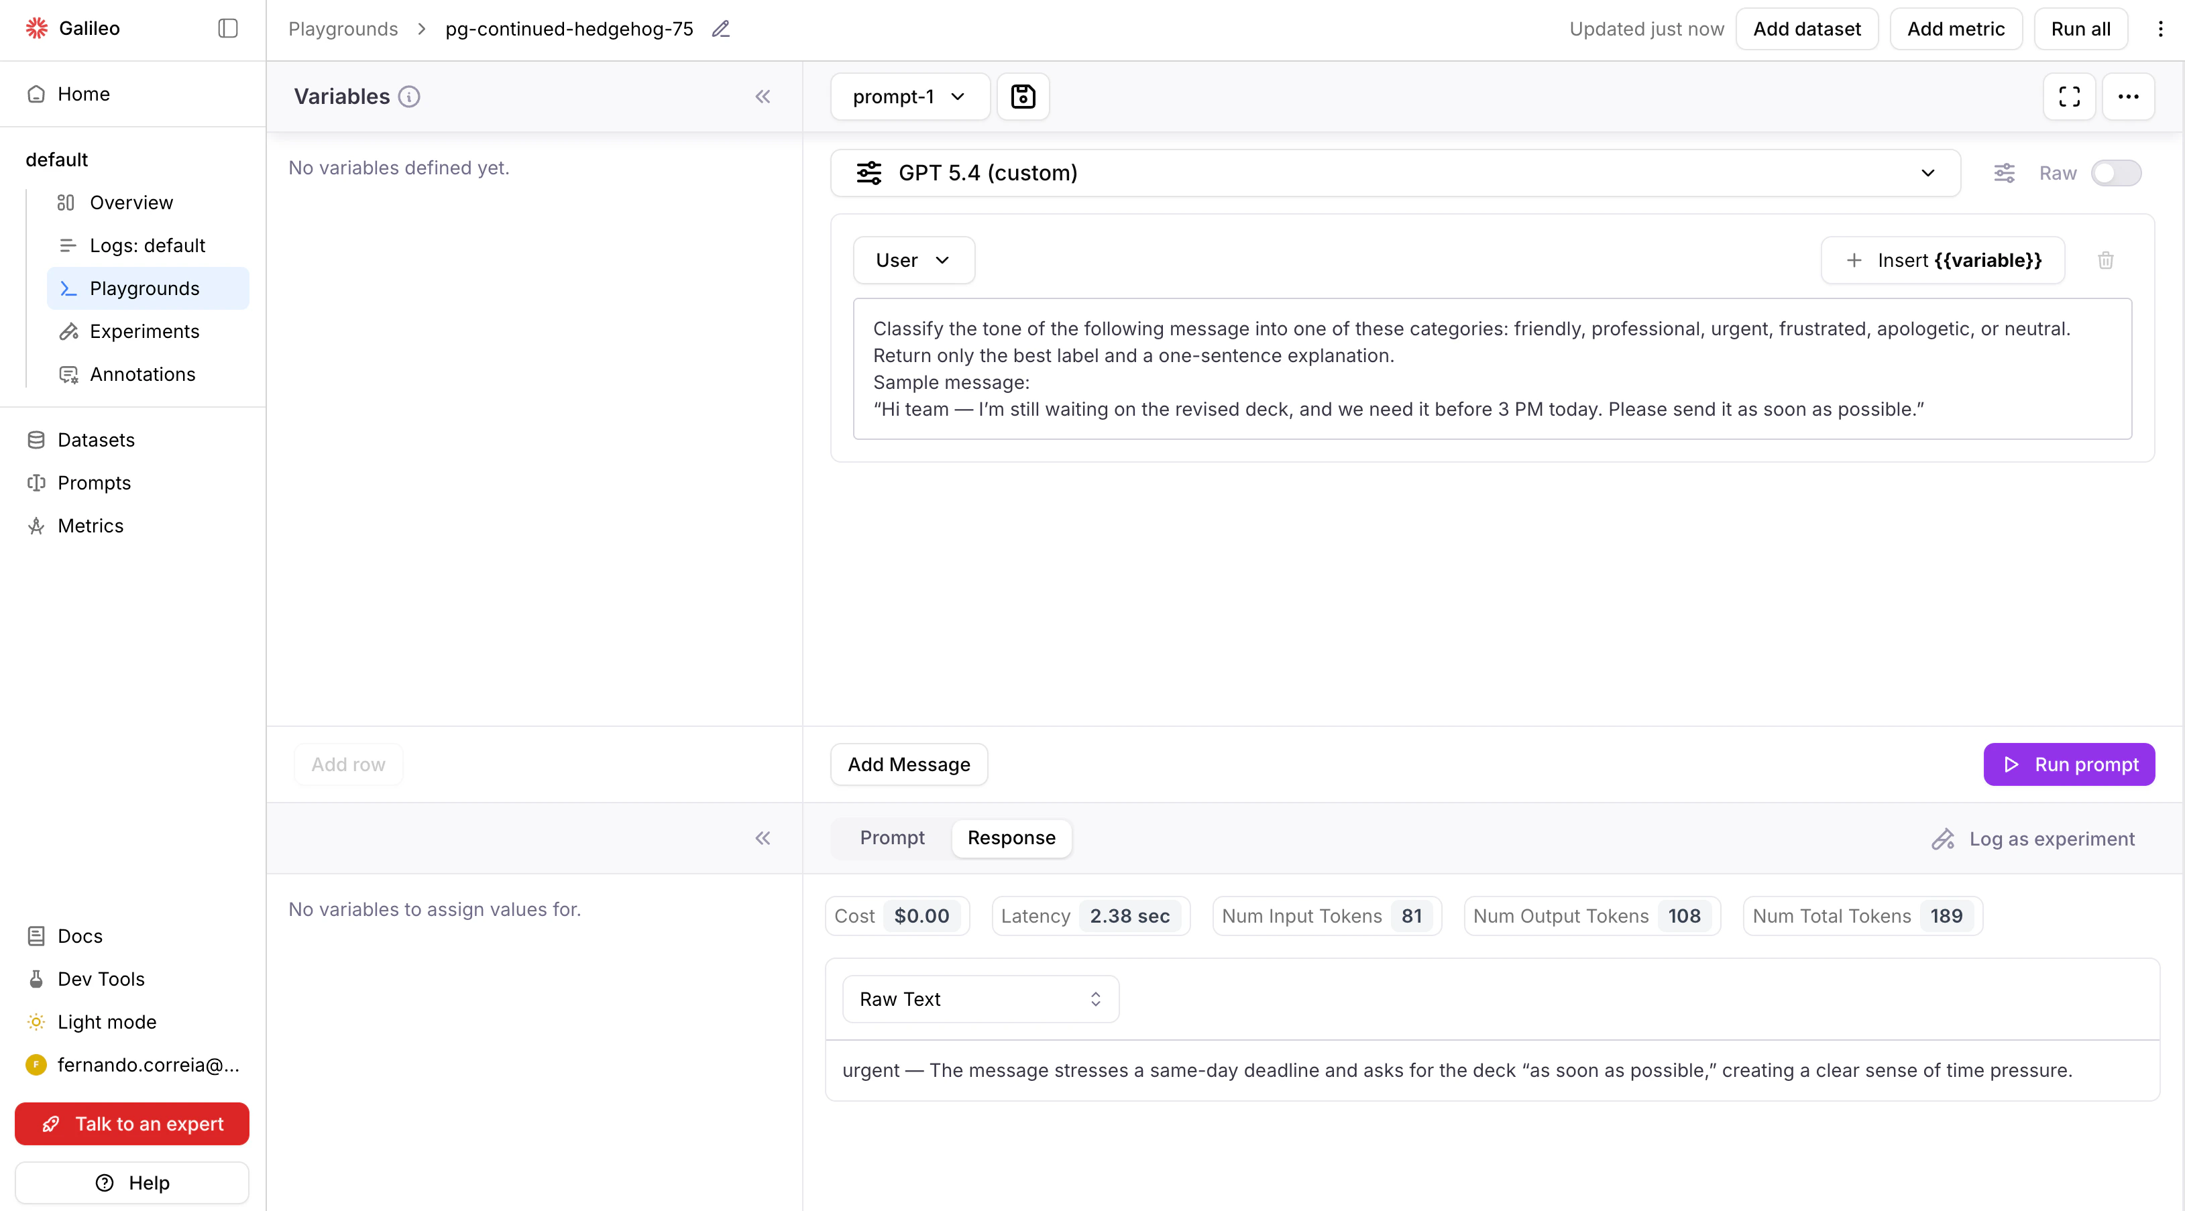The width and height of the screenshot is (2185, 1211).
Task: Enter fullscreen using the expand icon
Action: tap(2070, 96)
